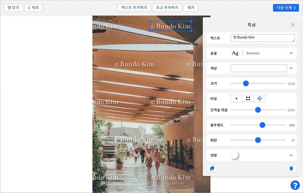Open the Bentham font dropdown
Screen dimensions: 303x193
pos(269,53)
